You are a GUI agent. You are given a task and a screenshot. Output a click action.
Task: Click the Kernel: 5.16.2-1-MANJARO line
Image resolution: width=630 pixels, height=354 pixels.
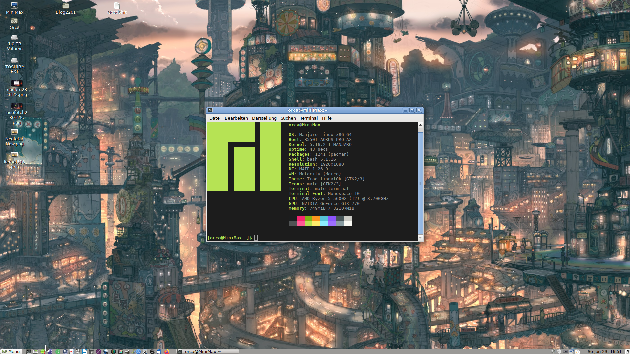[320, 145]
